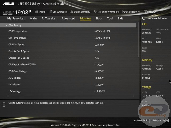171x128 pixels.
Task: Select the 12V Voltage row
Action: coord(68,91)
